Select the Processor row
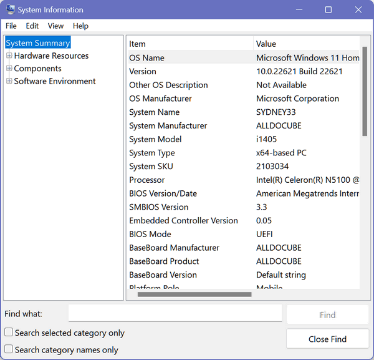This screenshot has height=360, width=374. click(244, 180)
